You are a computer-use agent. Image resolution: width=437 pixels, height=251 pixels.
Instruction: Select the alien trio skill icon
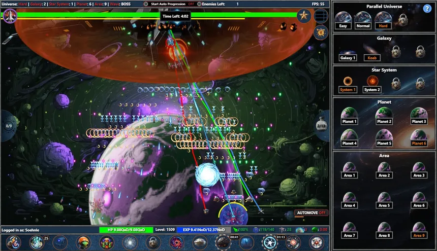(107, 243)
